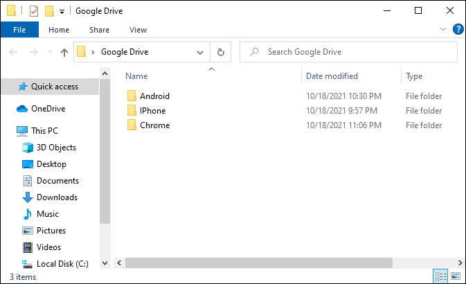The width and height of the screenshot is (466, 284).
Task: Select the Chrome folder icon
Action: point(132,125)
